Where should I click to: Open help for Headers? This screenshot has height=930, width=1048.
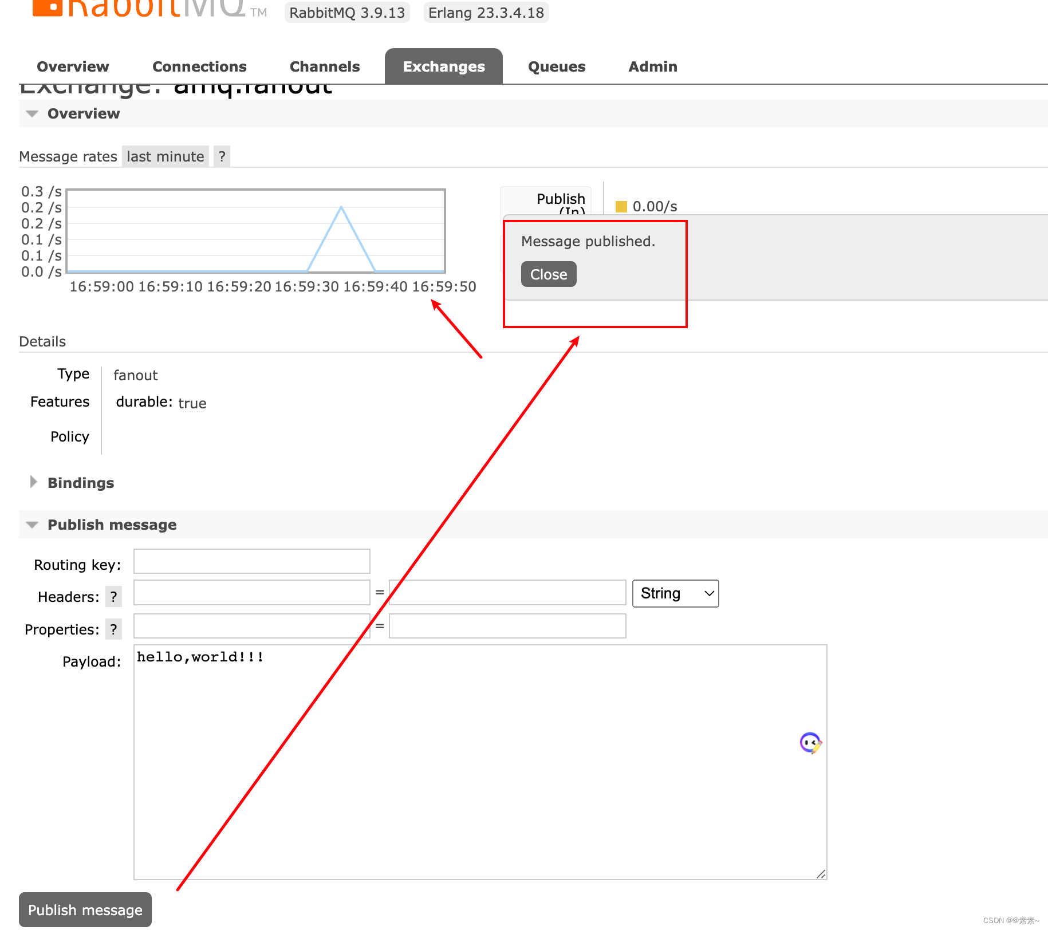coord(113,597)
